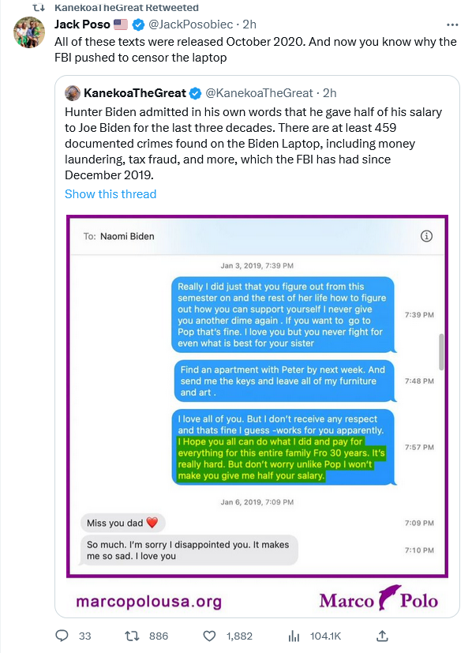
Task: View analytics via the bar chart icon
Action: point(294,636)
